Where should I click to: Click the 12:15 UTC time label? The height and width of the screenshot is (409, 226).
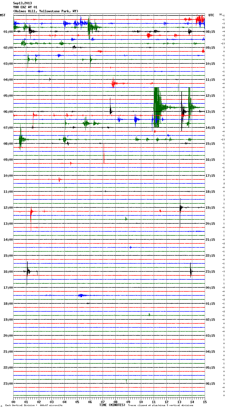pyautogui.click(x=210, y=96)
